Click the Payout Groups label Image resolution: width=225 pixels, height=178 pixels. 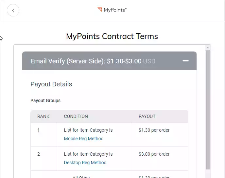click(45, 100)
